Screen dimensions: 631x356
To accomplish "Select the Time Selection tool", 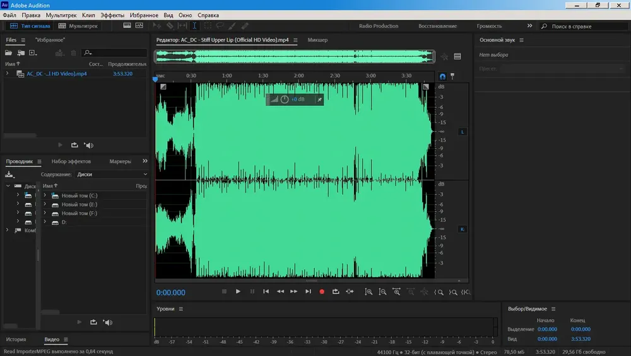I will click(194, 26).
